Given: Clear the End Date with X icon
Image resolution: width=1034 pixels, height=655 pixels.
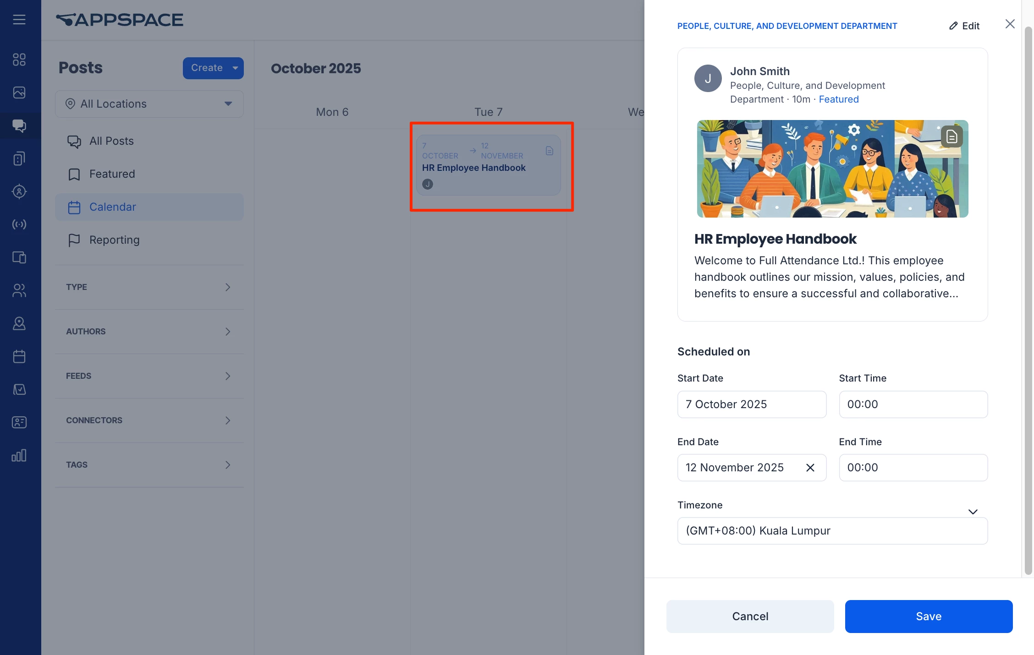Looking at the screenshot, I should click(810, 467).
